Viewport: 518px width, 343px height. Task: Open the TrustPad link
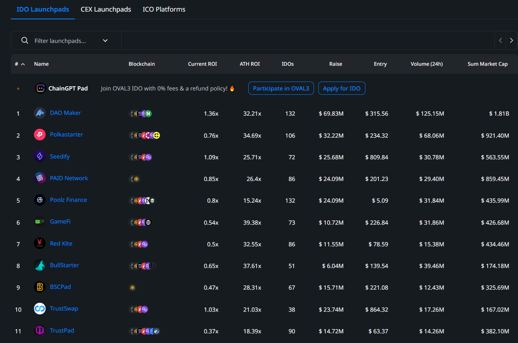[x=62, y=330]
